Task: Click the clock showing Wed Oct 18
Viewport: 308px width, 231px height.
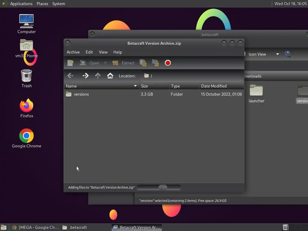Action: [291, 4]
